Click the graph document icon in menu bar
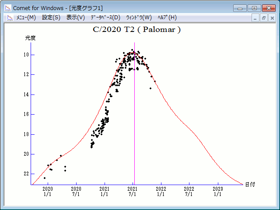This screenshot has width=280, height=210. coord(10,17)
